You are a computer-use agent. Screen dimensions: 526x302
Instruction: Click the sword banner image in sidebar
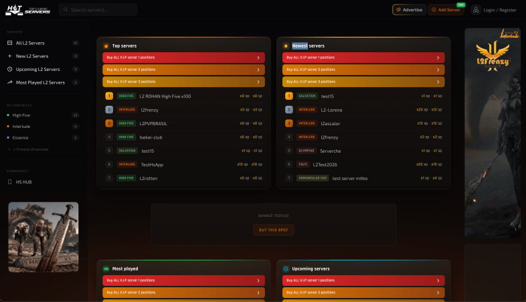click(x=43, y=237)
